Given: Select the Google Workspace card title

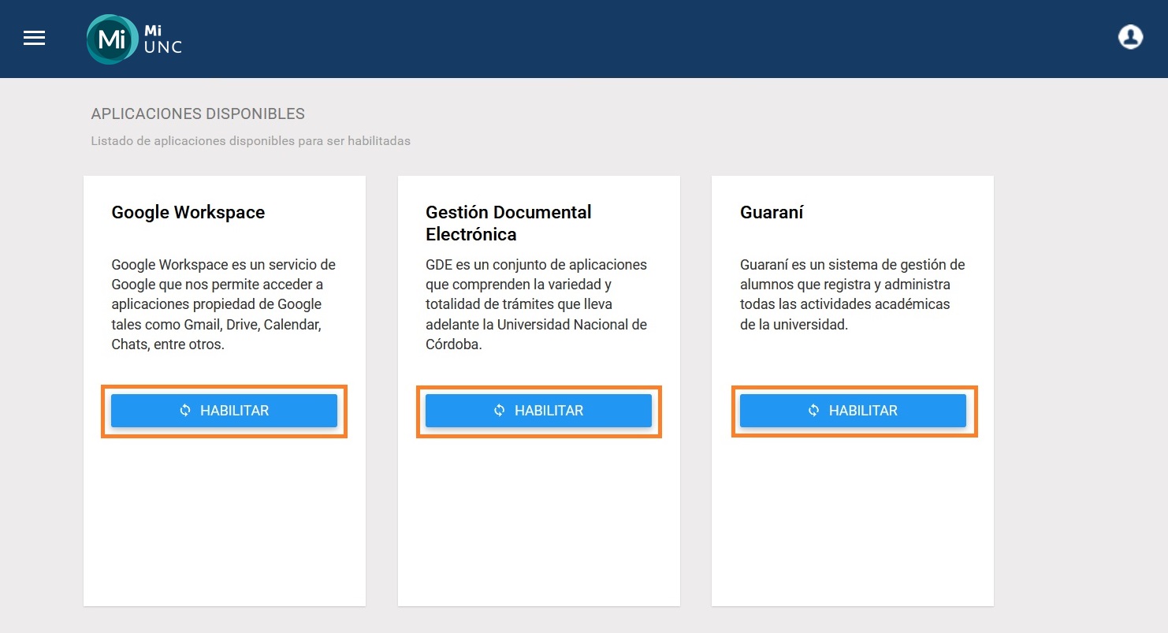Looking at the screenshot, I should 188,212.
